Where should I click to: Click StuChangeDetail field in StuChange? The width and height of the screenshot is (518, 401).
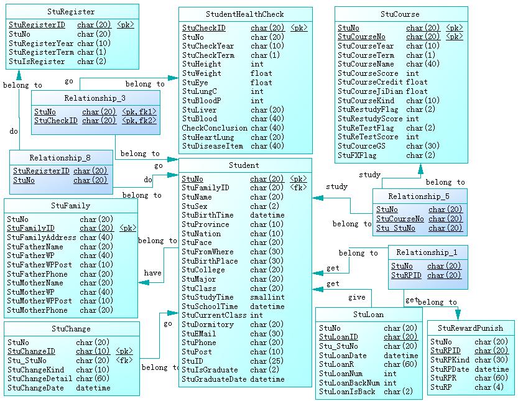(x=40, y=379)
